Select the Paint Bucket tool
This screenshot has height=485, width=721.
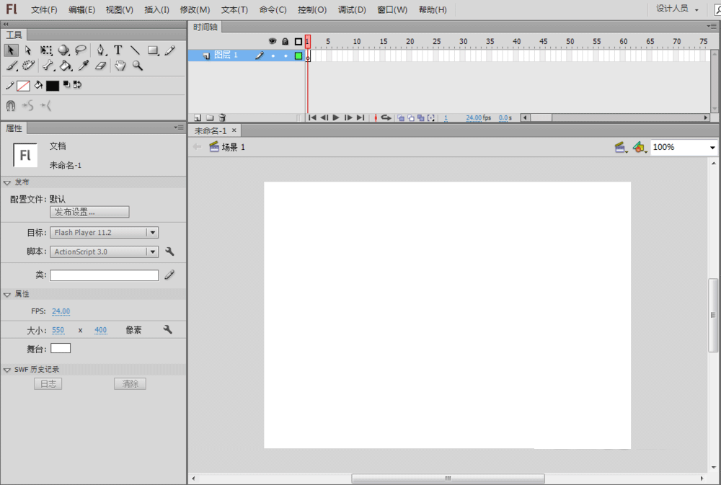[x=66, y=66]
